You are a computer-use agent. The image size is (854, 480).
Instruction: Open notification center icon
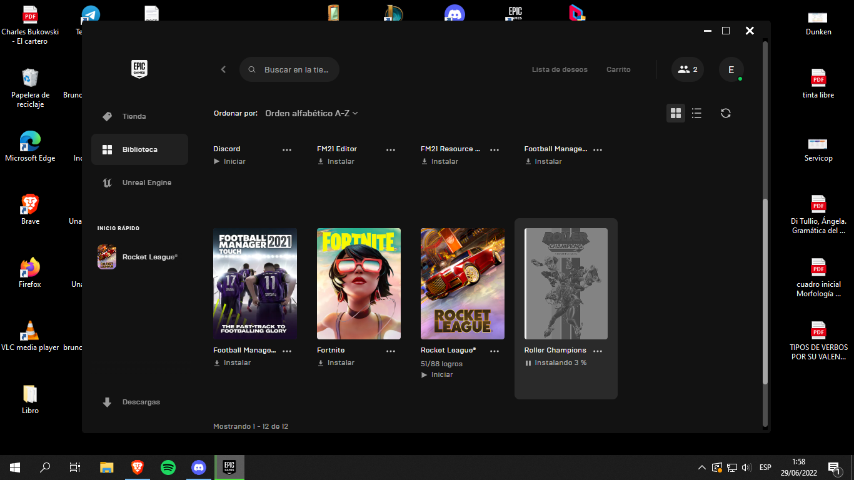(x=833, y=467)
